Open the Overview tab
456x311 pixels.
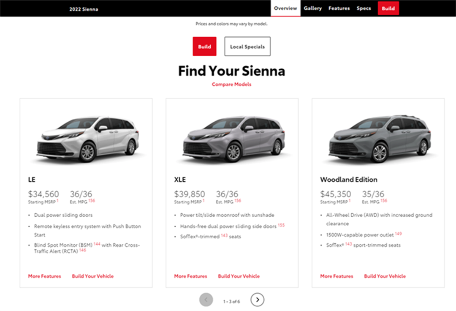click(285, 8)
